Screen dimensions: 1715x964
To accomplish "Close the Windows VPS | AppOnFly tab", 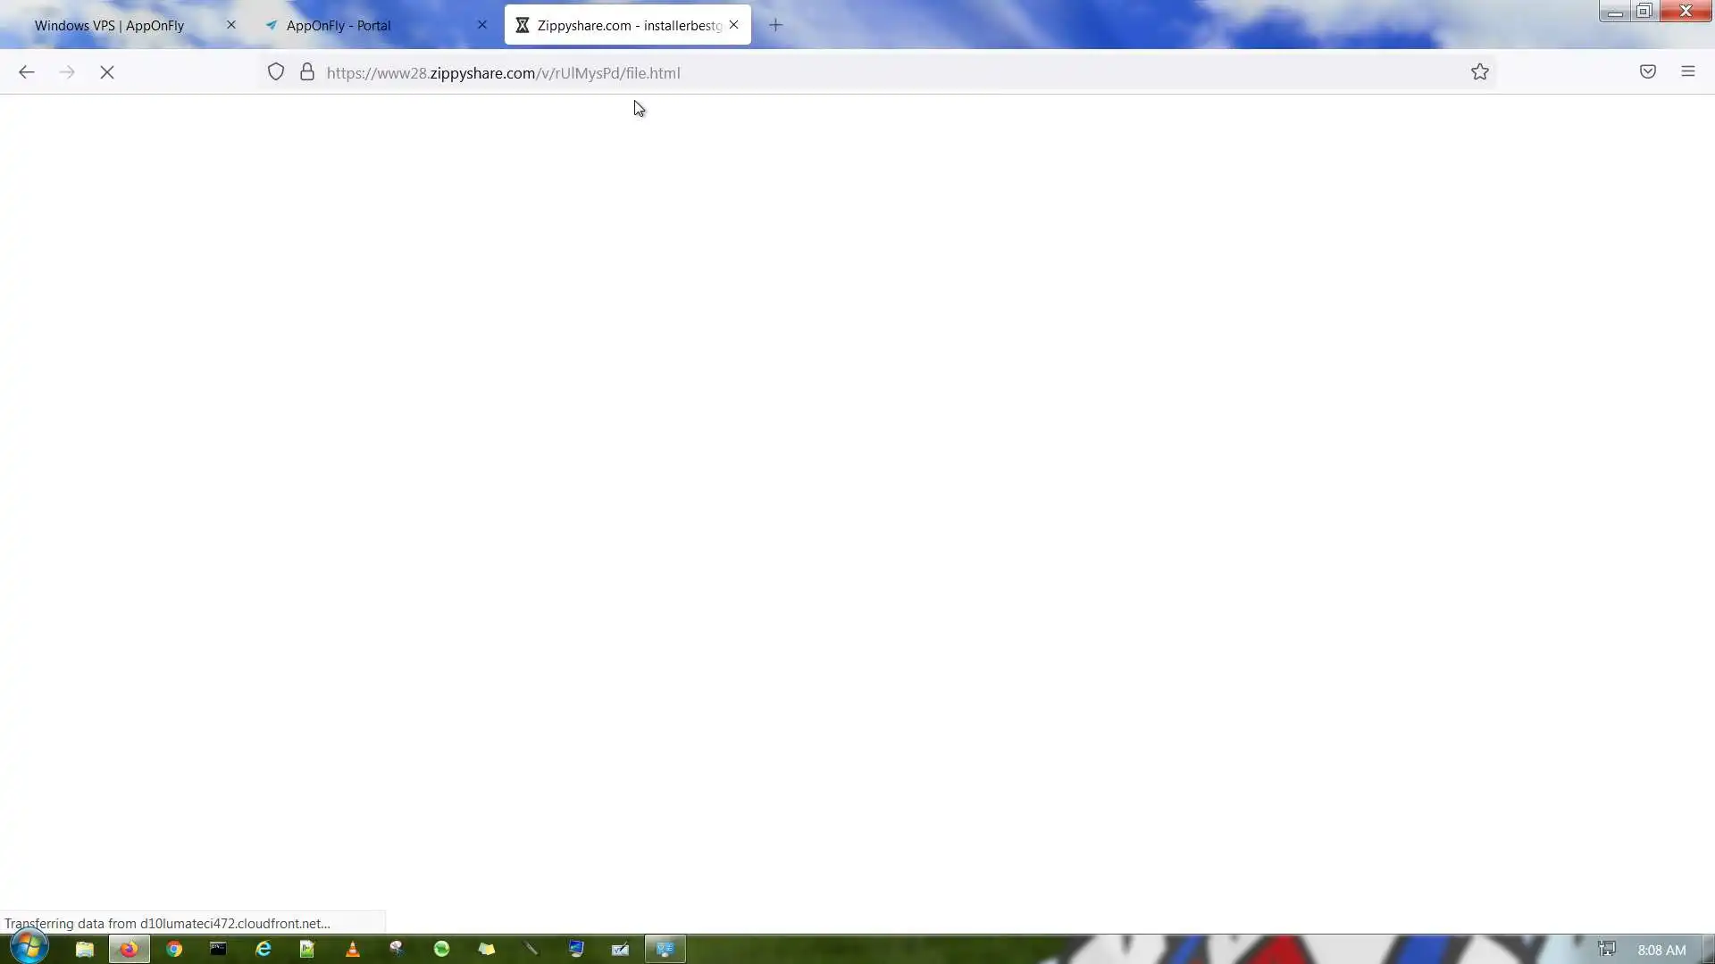I will point(231,25).
